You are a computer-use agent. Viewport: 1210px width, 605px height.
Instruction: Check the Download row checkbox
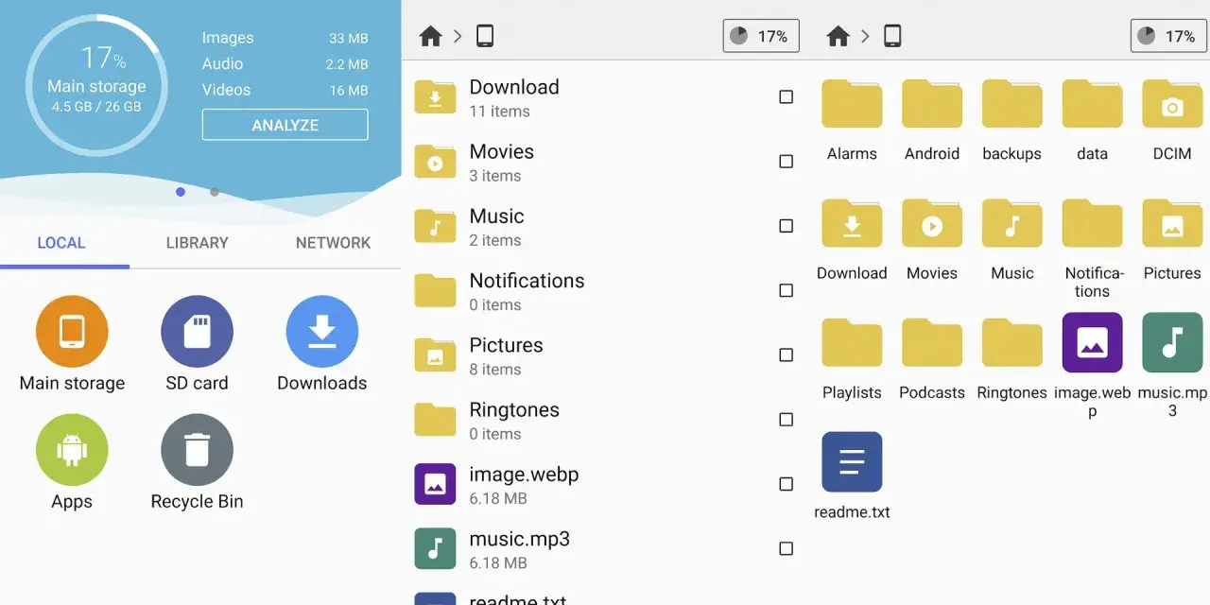coord(786,97)
